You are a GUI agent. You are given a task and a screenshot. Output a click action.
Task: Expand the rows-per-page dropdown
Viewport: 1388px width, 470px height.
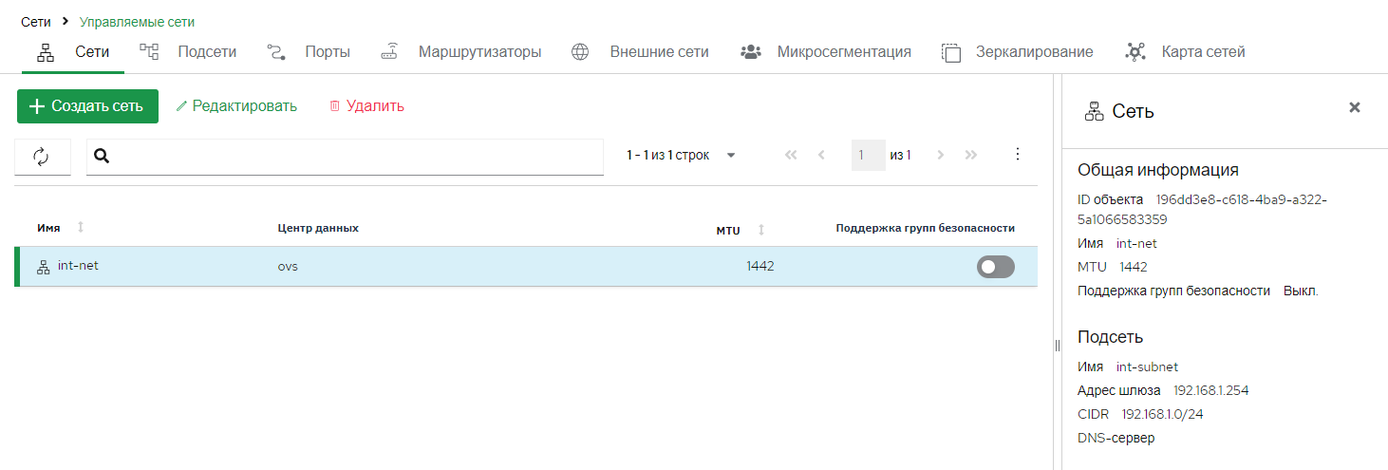tap(731, 155)
